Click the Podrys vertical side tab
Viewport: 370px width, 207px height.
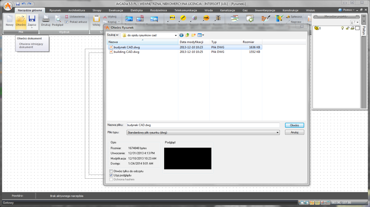(364, 31)
